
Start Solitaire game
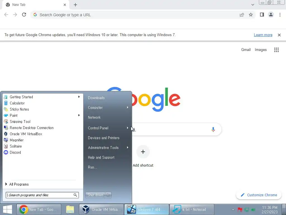click(x=43, y=146)
